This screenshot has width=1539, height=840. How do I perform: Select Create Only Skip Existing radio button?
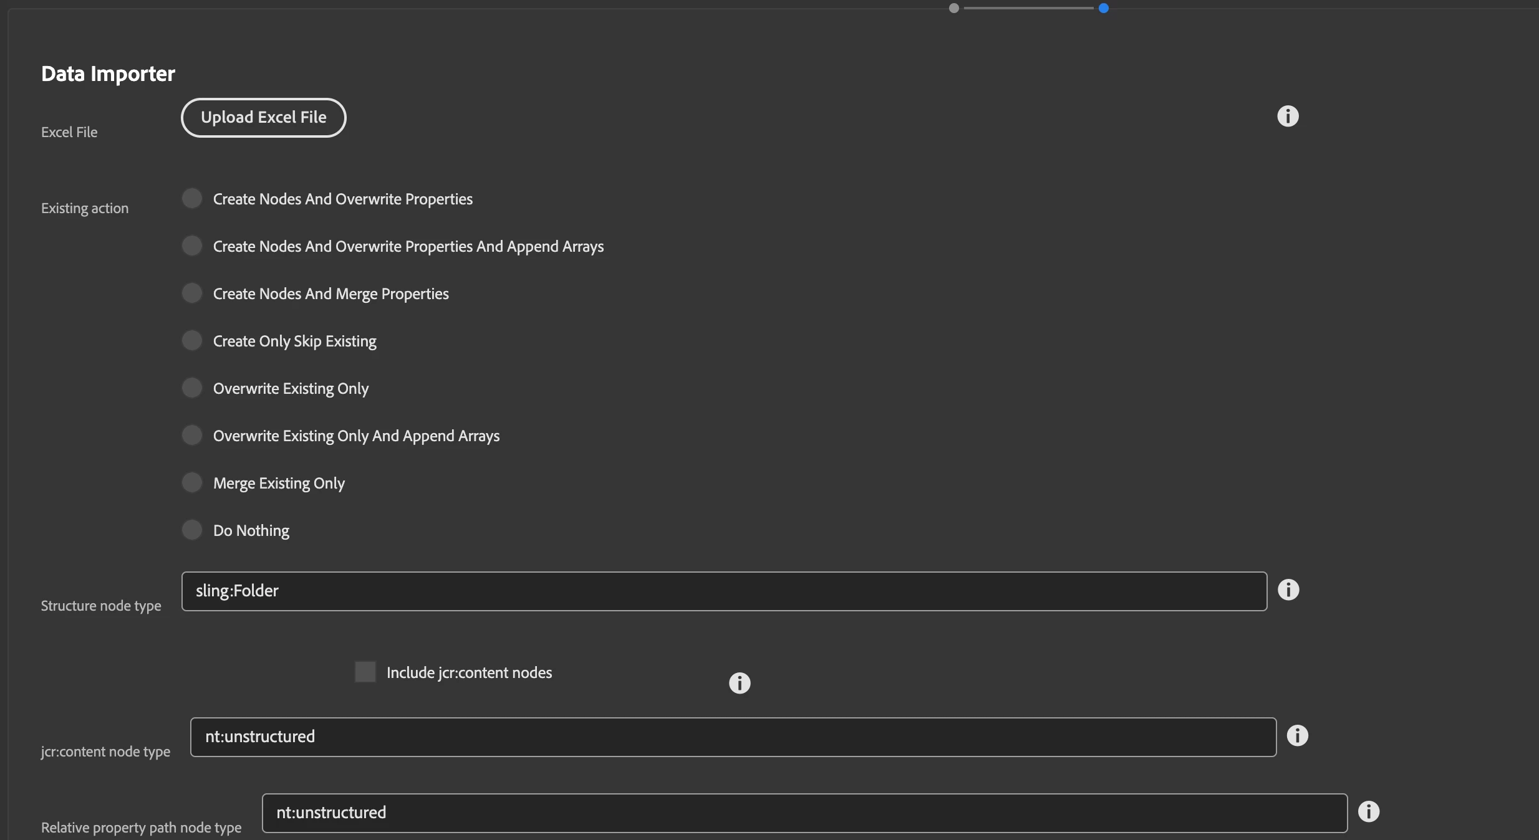pyautogui.click(x=192, y=340)
